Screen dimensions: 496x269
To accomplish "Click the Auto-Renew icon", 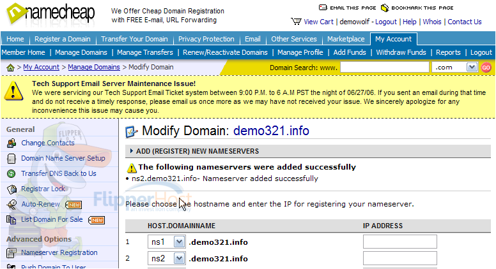I will [12, 205].
